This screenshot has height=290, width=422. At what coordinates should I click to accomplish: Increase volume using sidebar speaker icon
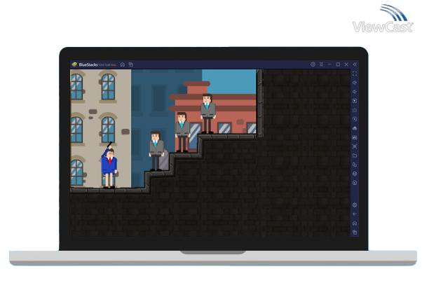pyautogui.click(x=355, y=83)
